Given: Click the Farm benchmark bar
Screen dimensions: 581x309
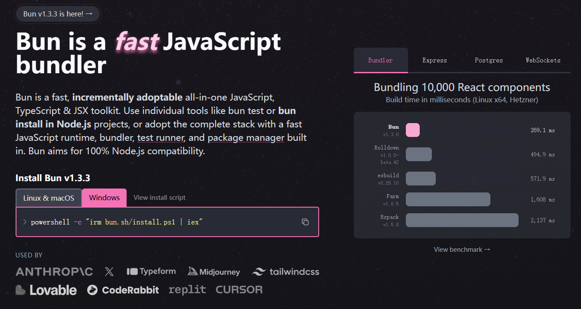Looking at the screenshot, I should (448, 199).
